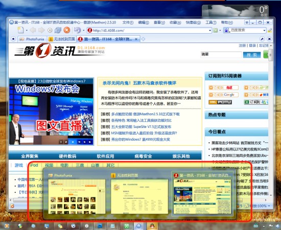Click the site search text field
The height and width of the screenshot is (230, 281).
(x=221, y=55)
